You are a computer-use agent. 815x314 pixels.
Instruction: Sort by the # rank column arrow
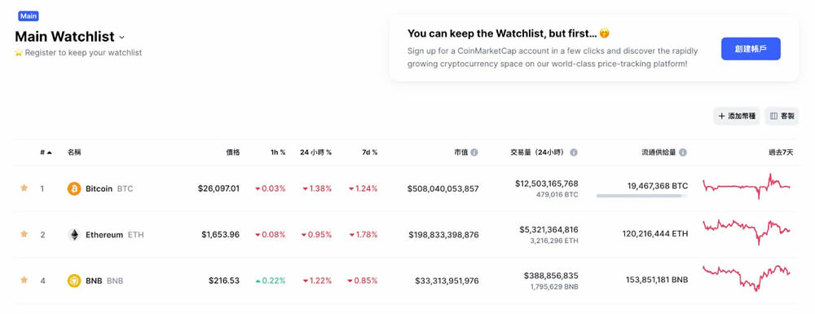[x=50, y=153]
